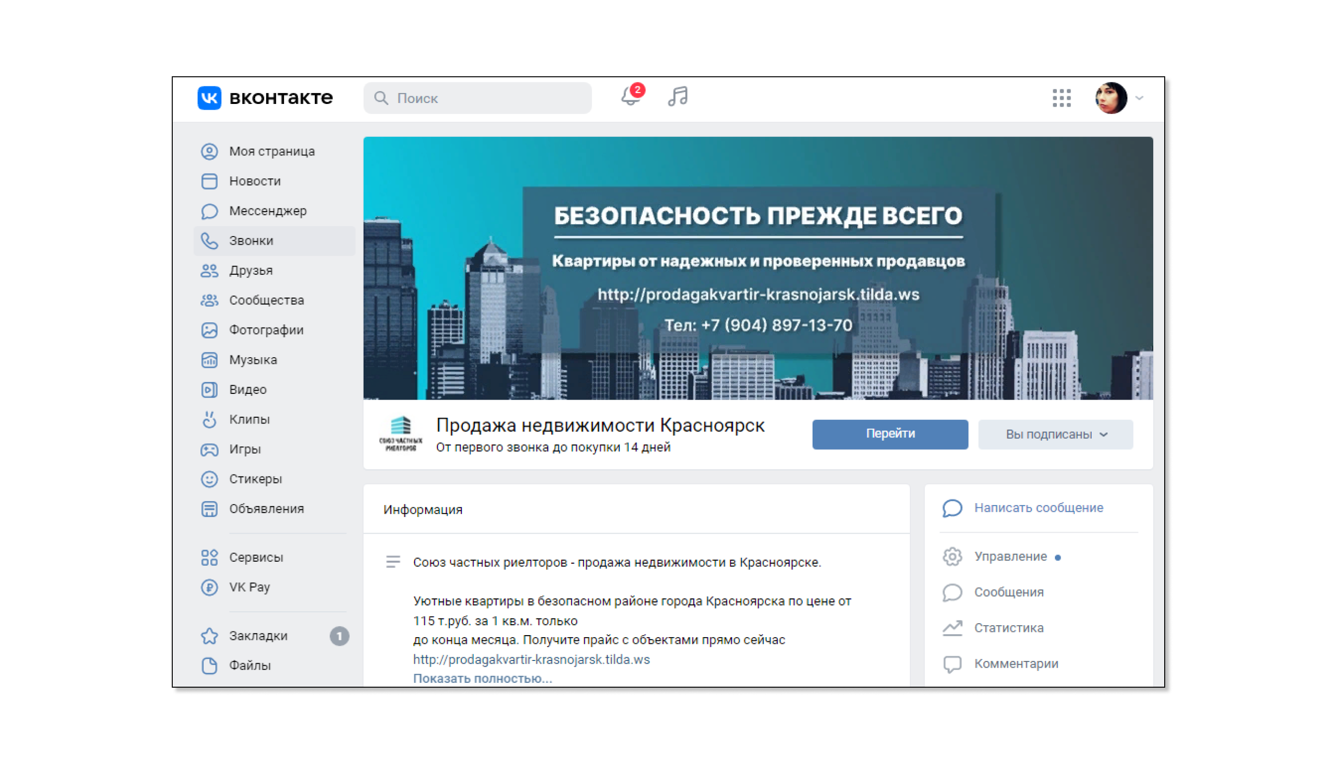Open Сообщения in the community panel

(x=1009, y=592)
